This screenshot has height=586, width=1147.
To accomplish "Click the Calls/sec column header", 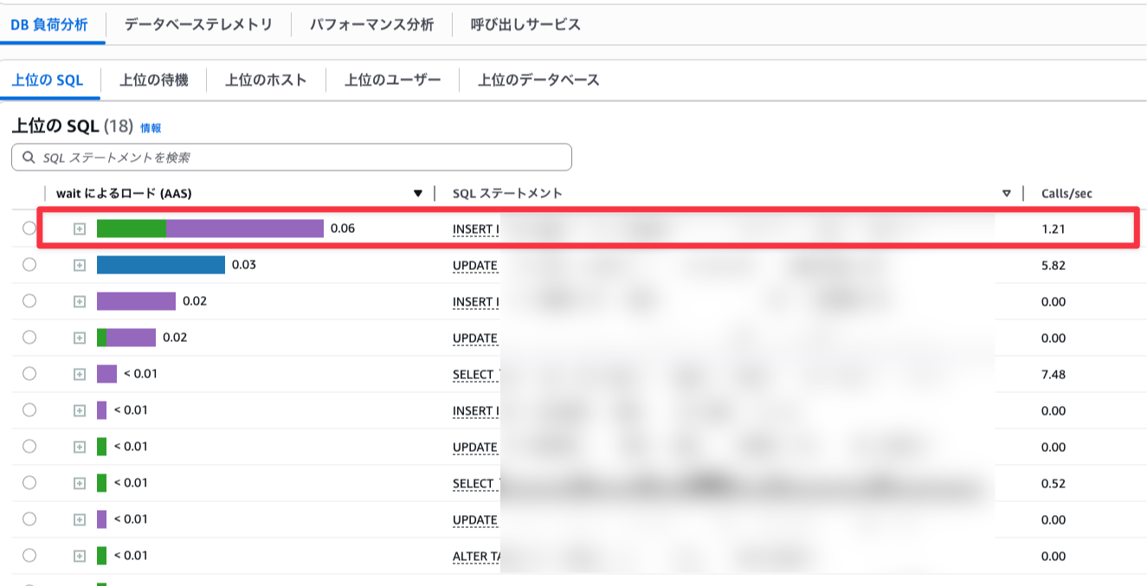I will pos(1066,193).
